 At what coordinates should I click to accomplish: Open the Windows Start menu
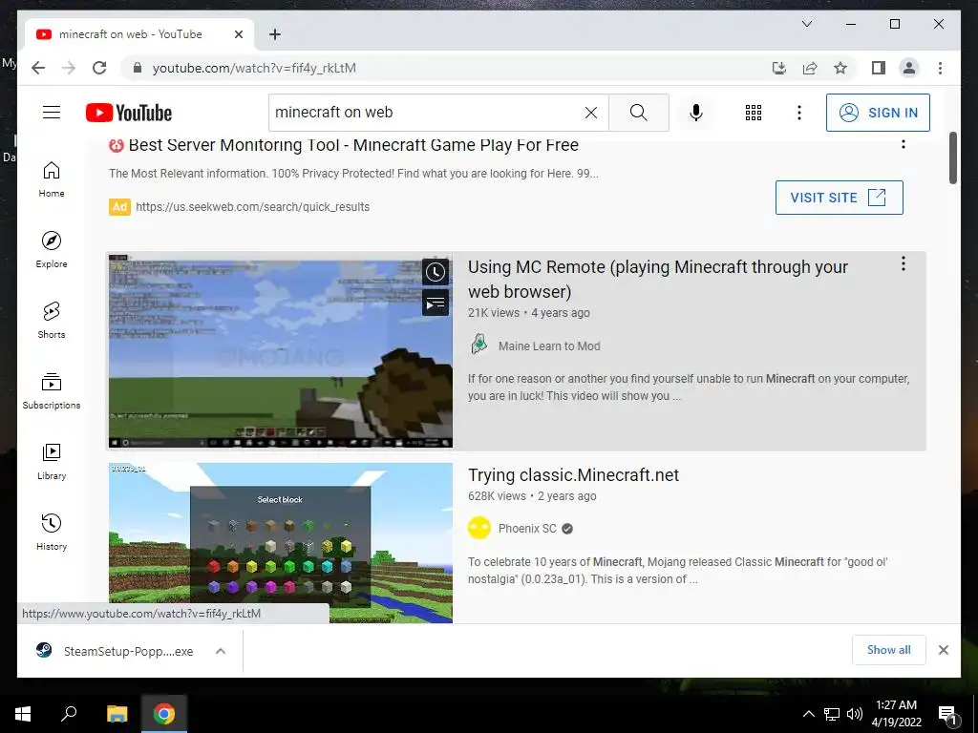coord(23,714)
